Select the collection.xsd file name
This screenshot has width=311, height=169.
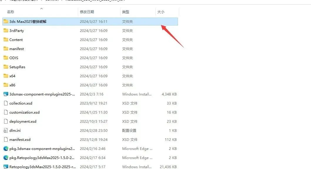[21, 103]
